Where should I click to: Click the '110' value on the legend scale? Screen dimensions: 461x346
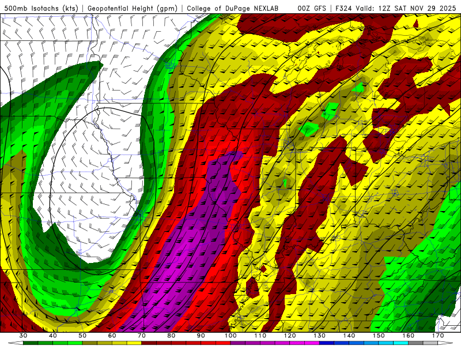[260, 336]
